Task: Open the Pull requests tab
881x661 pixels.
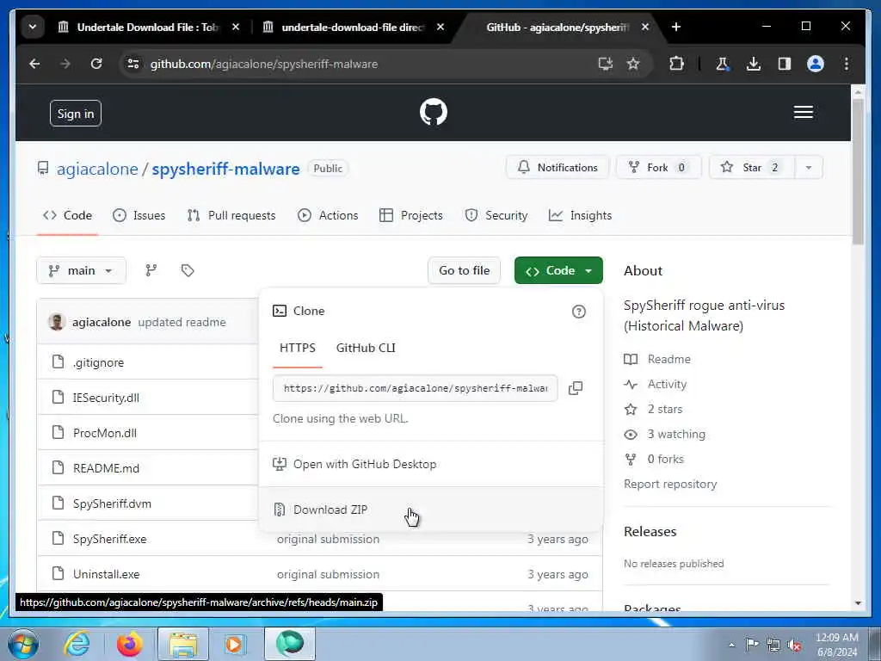Action: 231,215
